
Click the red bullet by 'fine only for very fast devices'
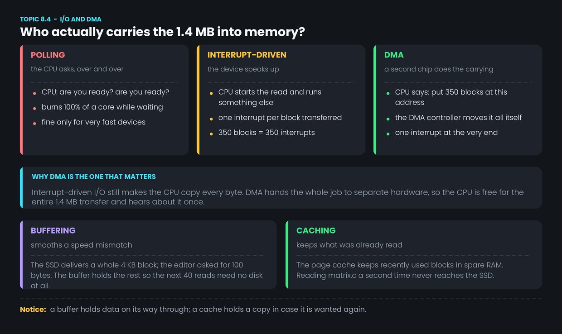pyautogui.click(x=34, y=124)
